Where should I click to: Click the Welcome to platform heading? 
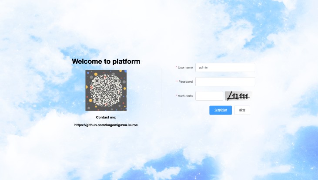tap(106, 61)
